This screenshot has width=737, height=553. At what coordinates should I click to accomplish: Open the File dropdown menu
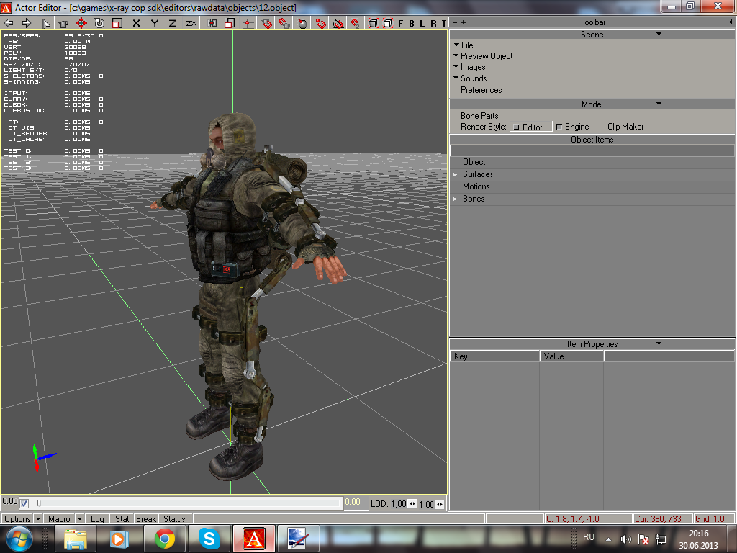(x=464, y=45)
